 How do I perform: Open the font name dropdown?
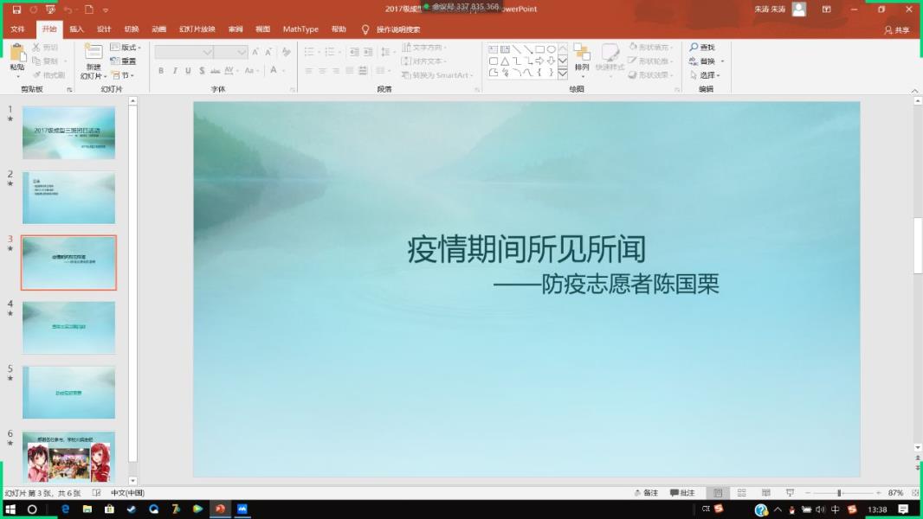tap(207, 52)
